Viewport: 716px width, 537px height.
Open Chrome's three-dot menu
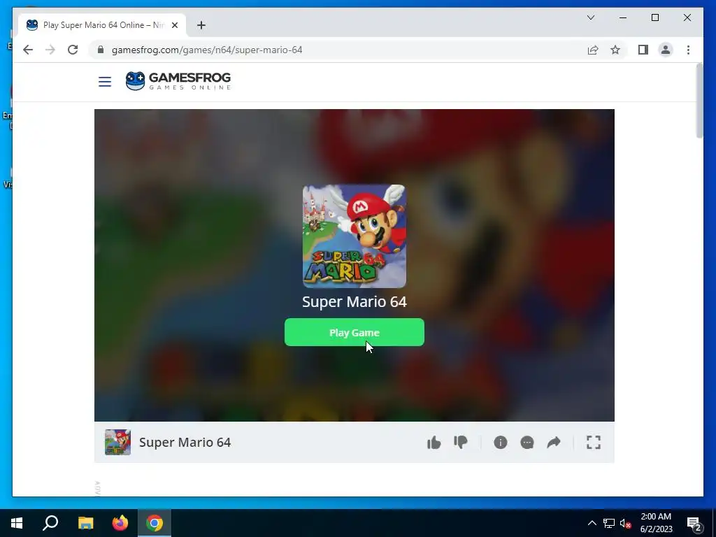[688, 50]
